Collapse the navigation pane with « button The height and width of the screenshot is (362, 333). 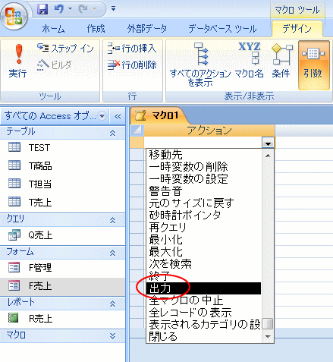(118, 116)
